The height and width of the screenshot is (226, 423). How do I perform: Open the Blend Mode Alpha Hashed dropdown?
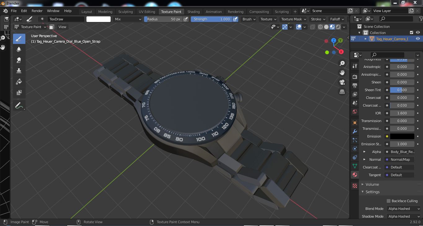[x=404, y=209]
